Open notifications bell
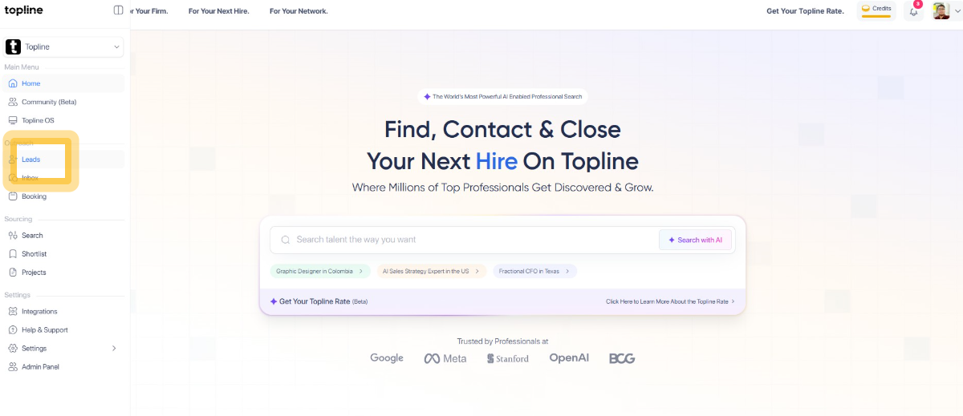Screen dimensions: 963x416 (x=913, y=11)
